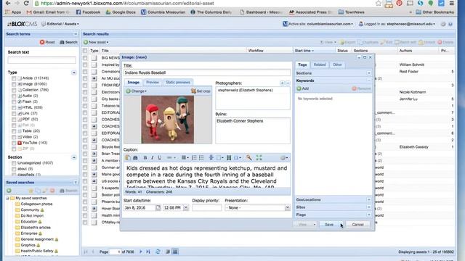Check the Collection type filter
Viewport: 465px width, 261px height.
click(x=14, y=90)
